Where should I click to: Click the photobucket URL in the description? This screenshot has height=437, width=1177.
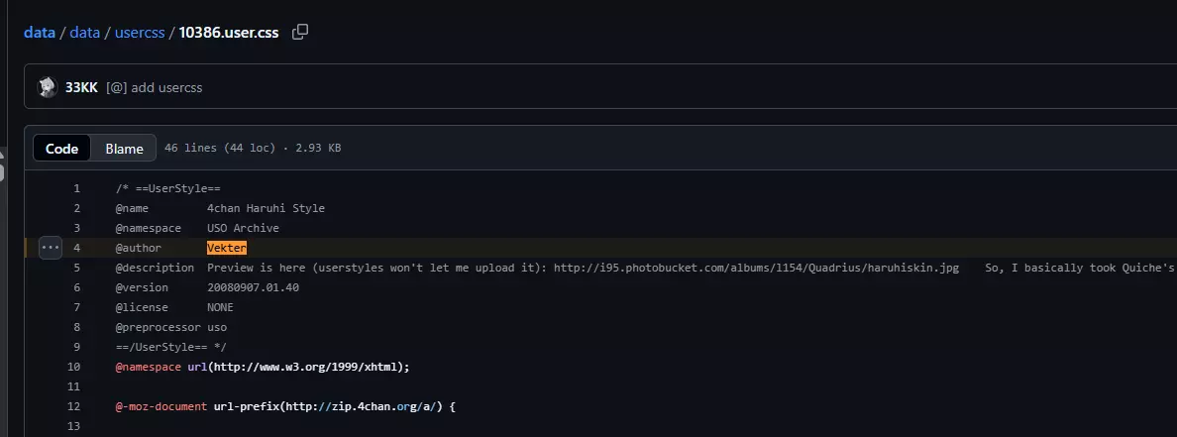point(757,268)
